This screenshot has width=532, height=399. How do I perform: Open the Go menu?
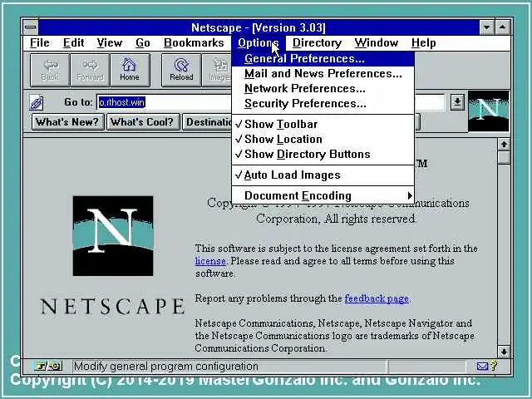point(143,43)
